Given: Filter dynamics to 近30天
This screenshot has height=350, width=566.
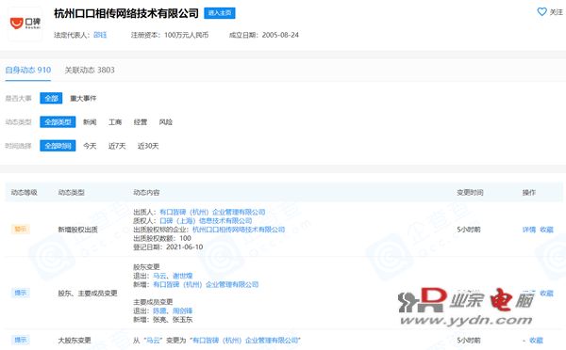Looking at the screenshot, I should coord(148,146).
